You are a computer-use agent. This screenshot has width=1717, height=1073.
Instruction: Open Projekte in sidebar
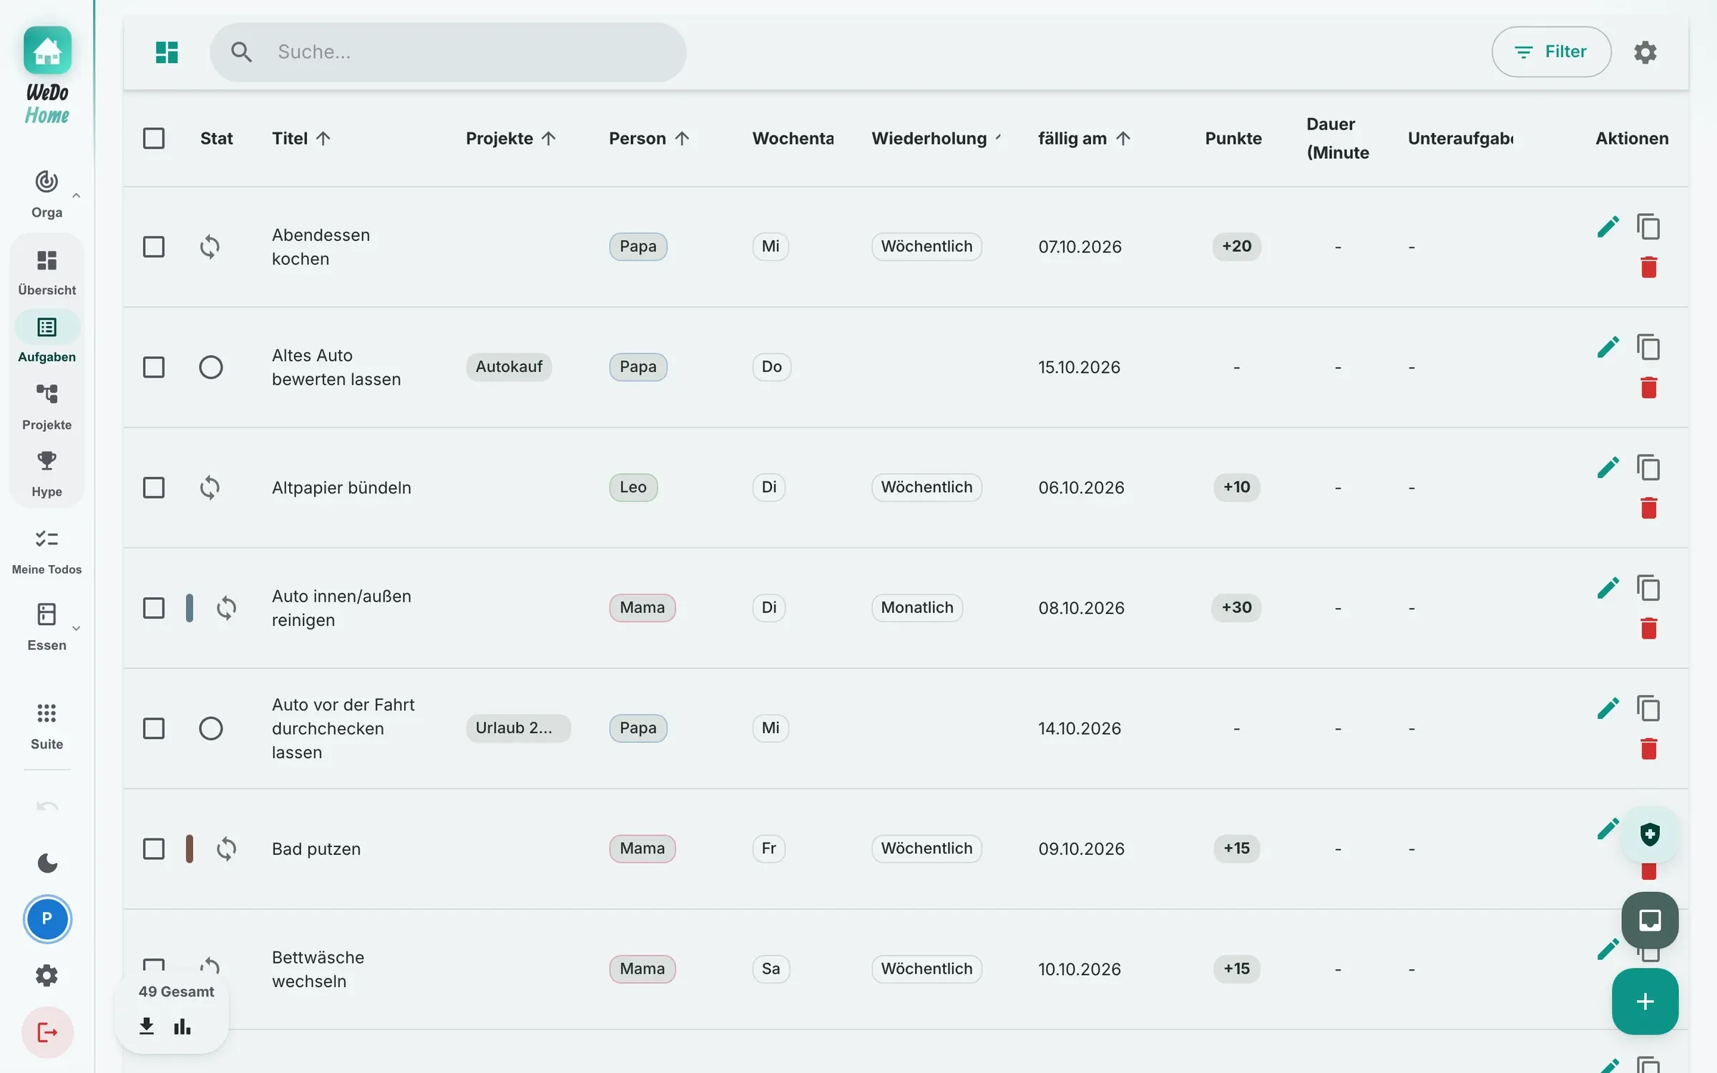tap(47, 407)
